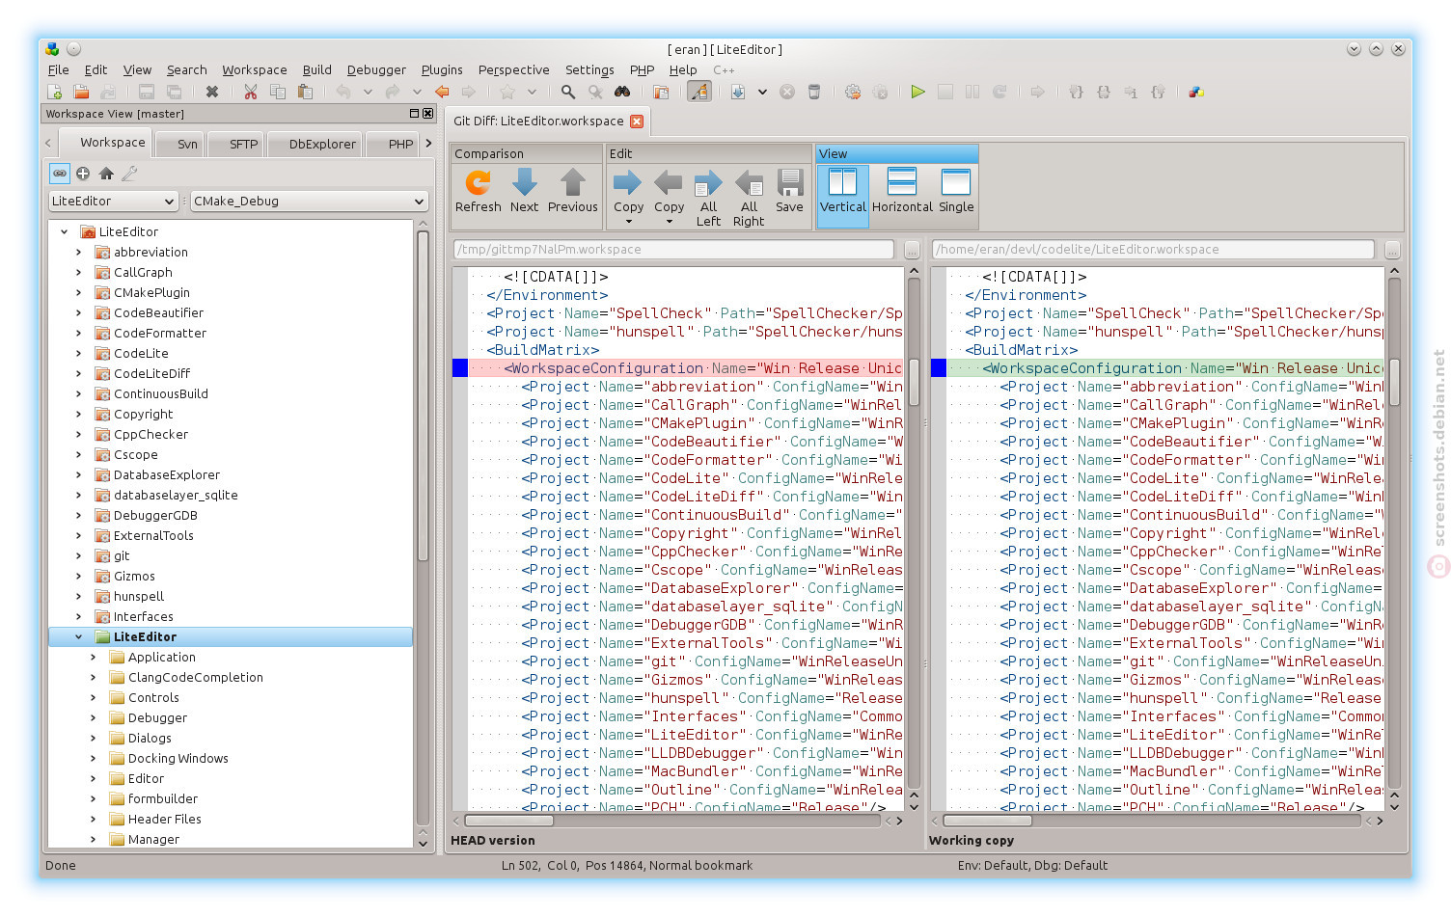
Task: Open the Perspective menu
Action: pos(513,70)
